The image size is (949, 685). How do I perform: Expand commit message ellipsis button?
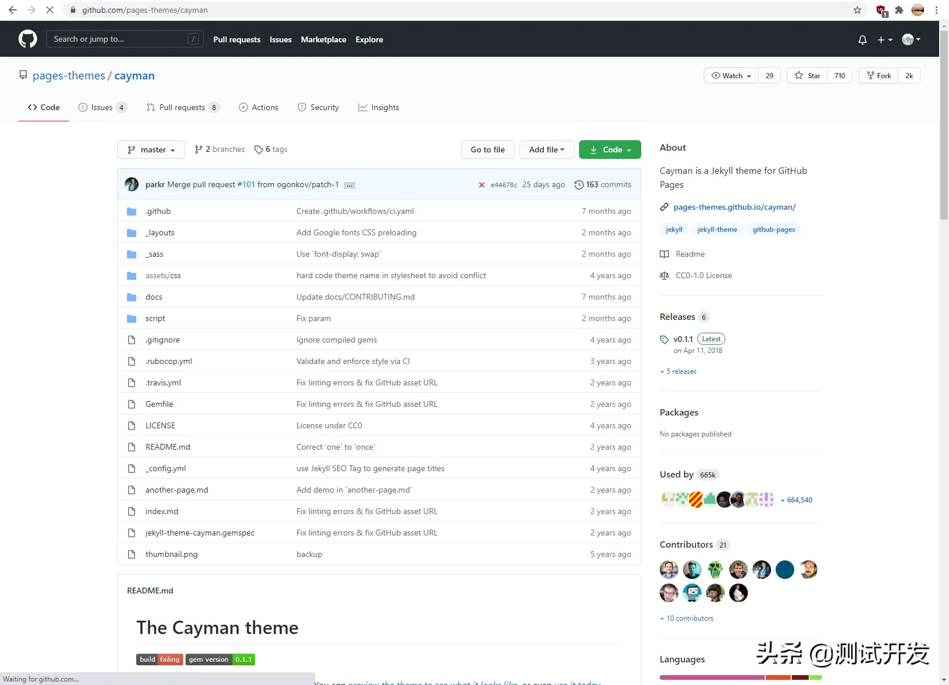[x=350, y=185]
